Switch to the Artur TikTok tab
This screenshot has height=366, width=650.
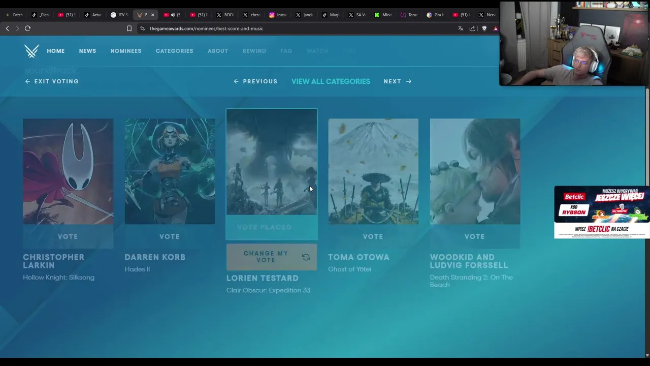click(93, 15)
